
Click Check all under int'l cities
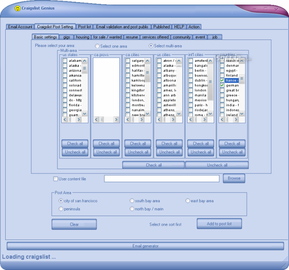[x=201, y=143]
